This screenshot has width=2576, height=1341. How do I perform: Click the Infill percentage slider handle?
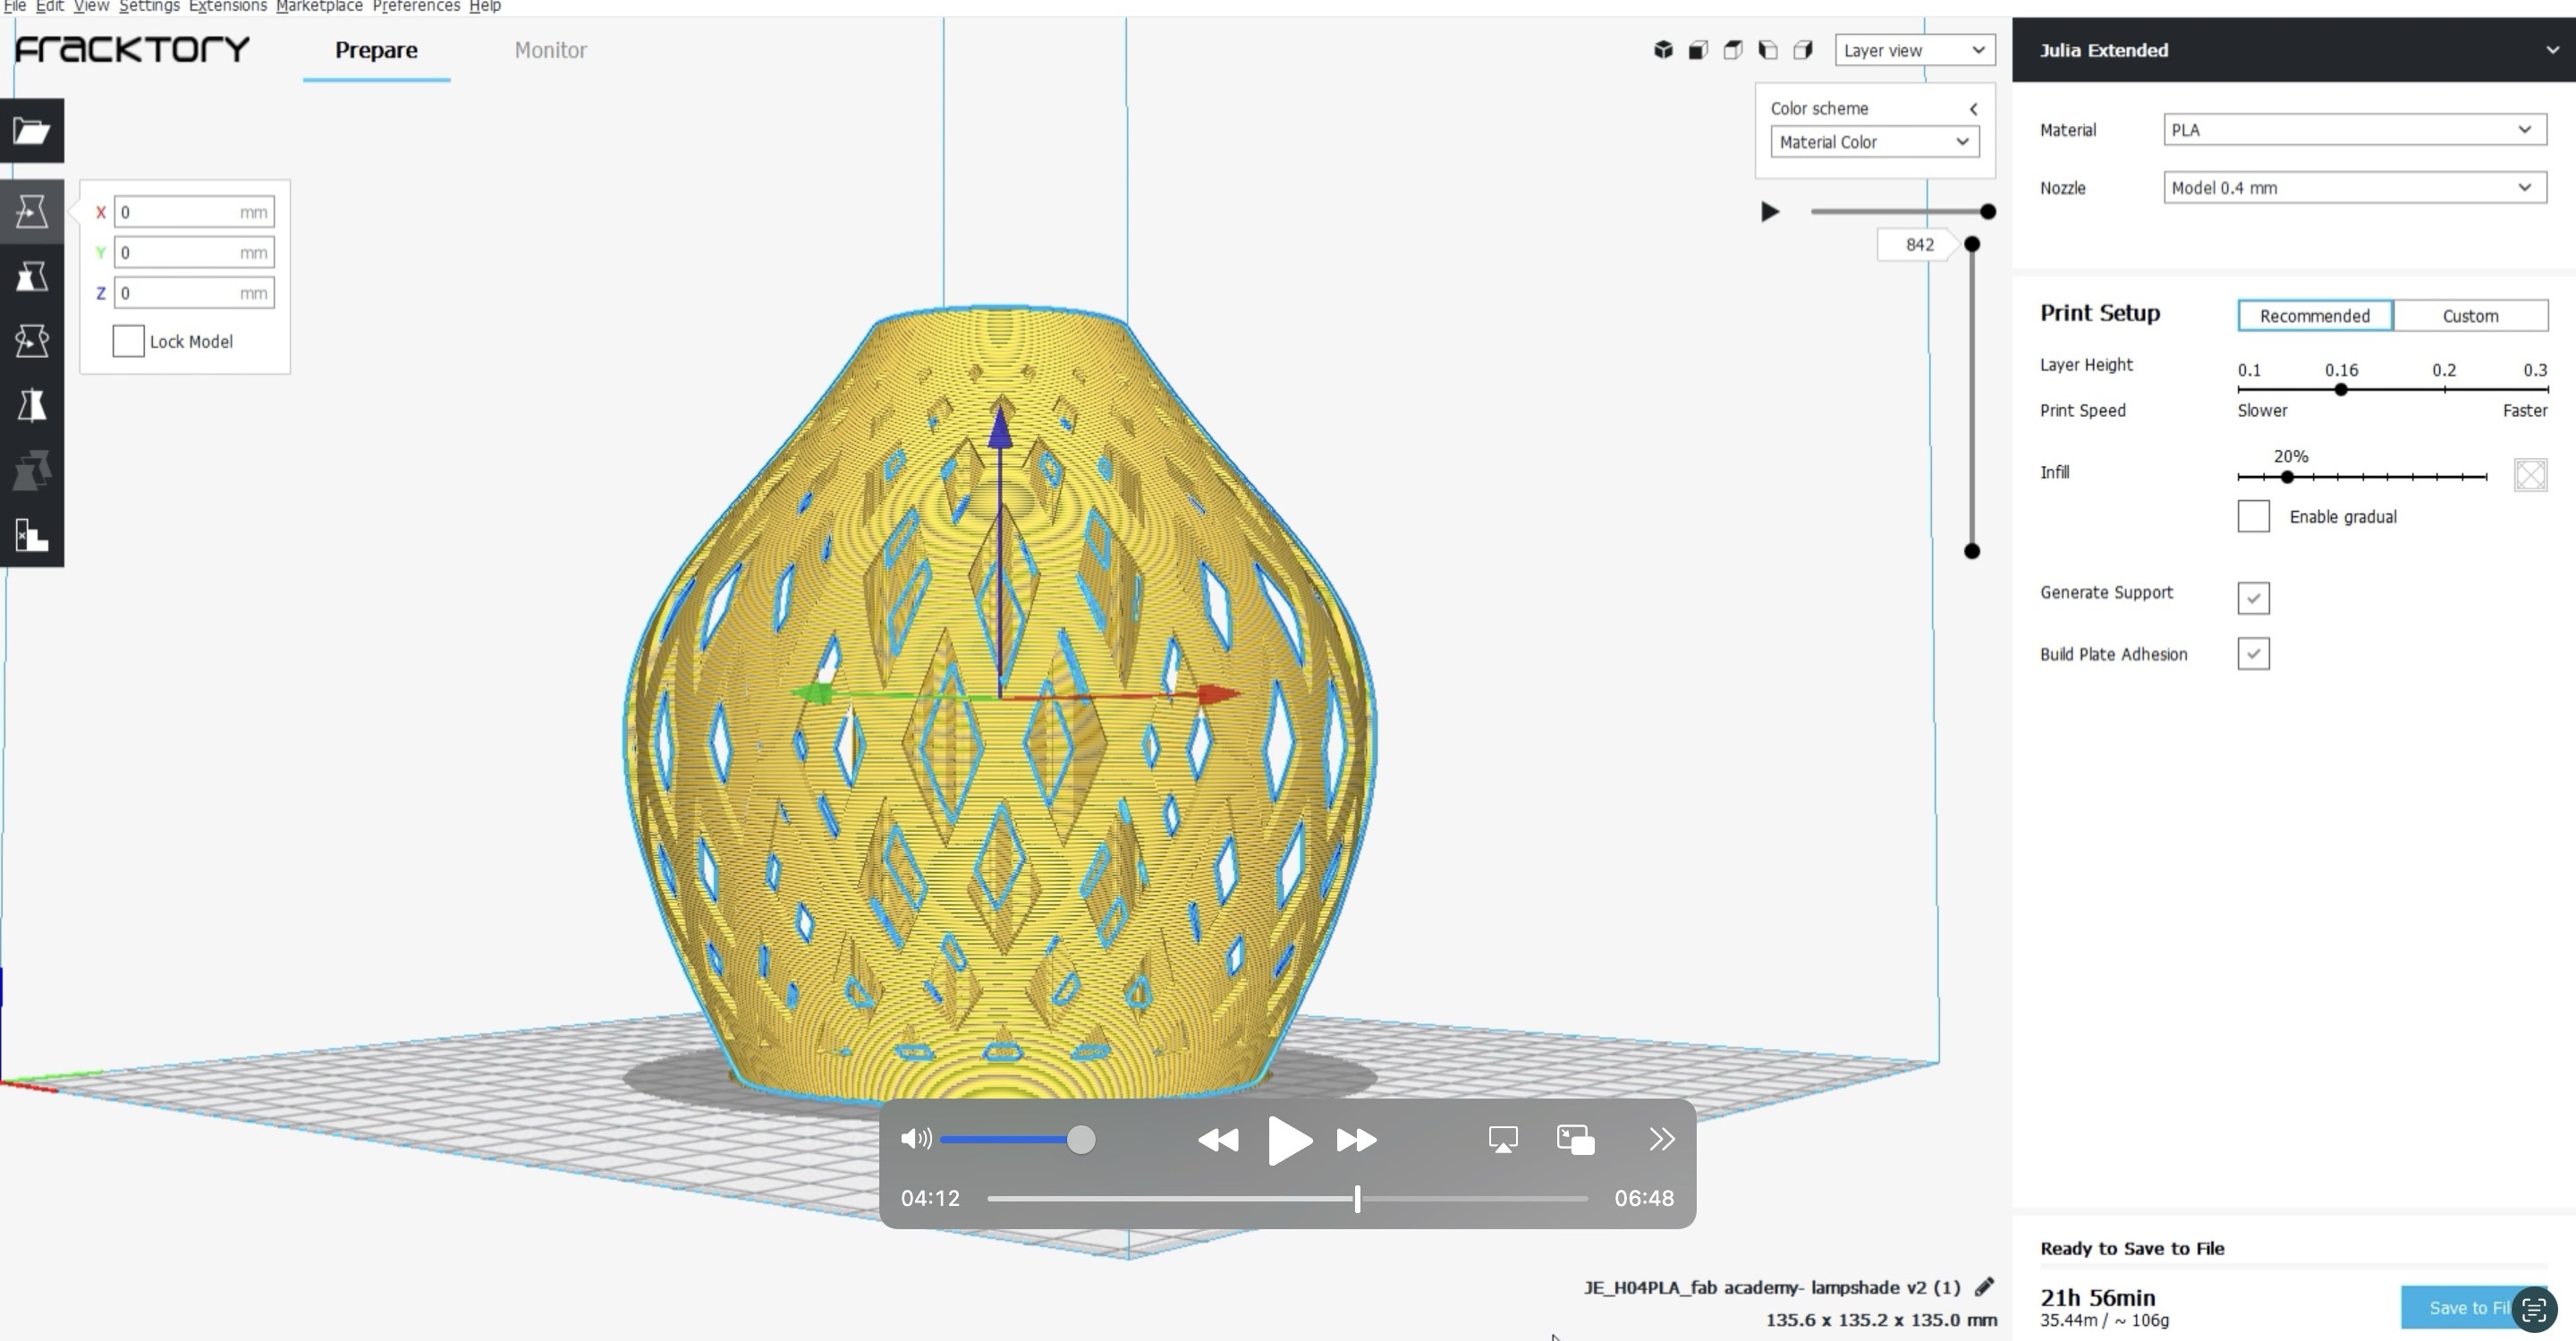coord(2287,477)
